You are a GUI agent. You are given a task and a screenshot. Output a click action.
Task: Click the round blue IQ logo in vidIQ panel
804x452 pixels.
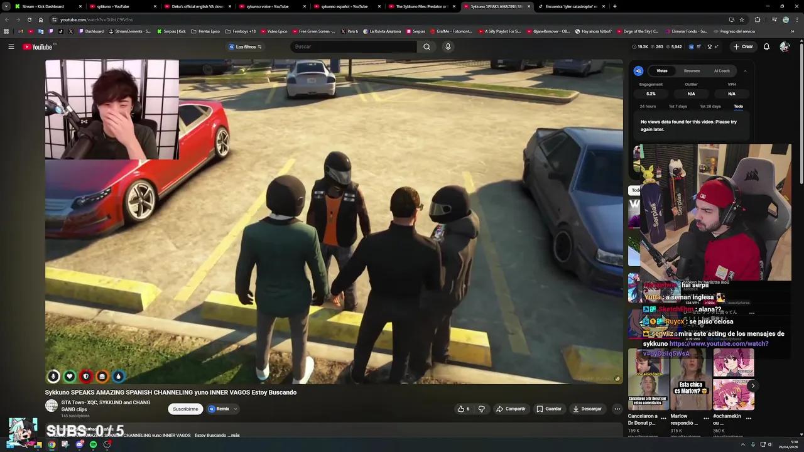pos(638,71)
